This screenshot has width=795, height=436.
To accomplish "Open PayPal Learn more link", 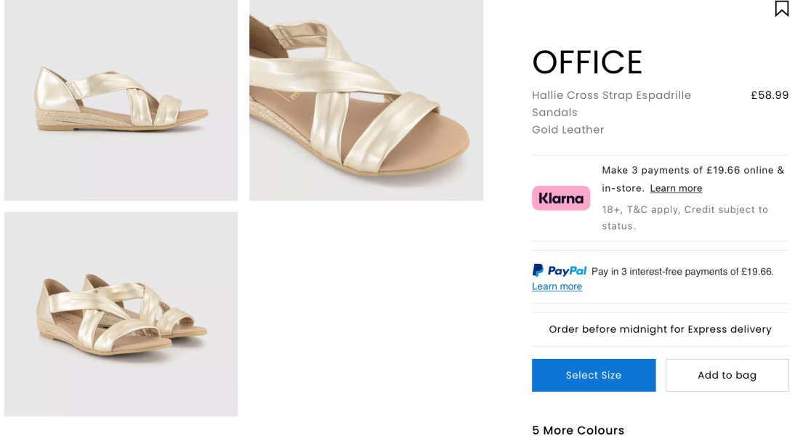I will click(557, 286).
